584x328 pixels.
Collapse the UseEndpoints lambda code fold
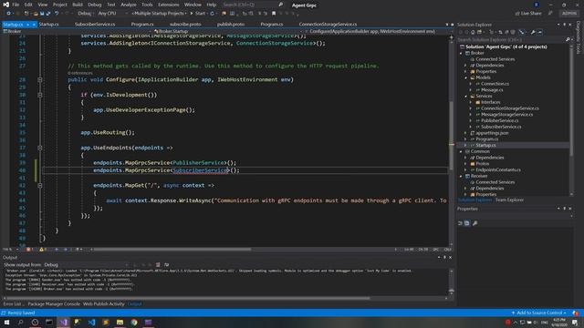[40, 148]
